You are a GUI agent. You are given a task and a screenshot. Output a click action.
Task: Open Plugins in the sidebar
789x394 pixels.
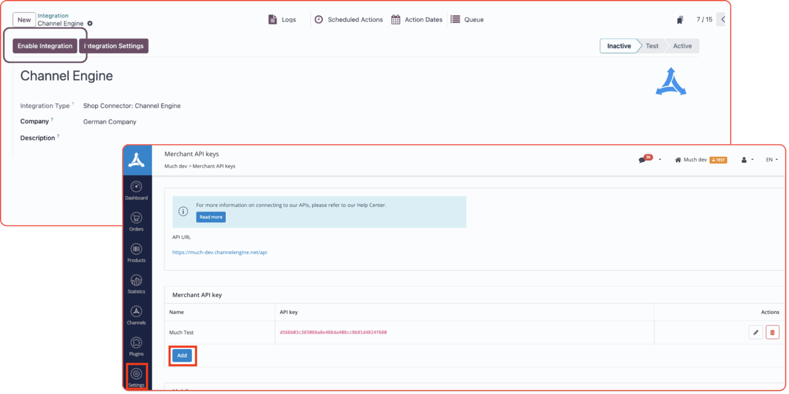coord(136,347)
